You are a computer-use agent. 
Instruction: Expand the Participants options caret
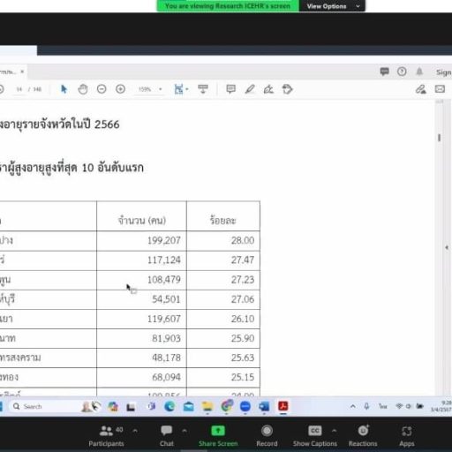coord(135,431)
